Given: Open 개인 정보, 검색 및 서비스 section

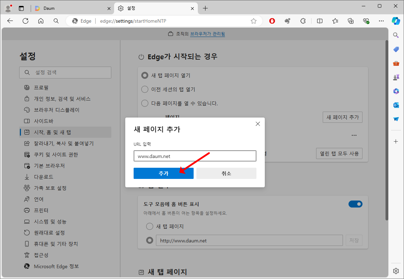Looking at the screenshot, I should click(x=65, y=99).
